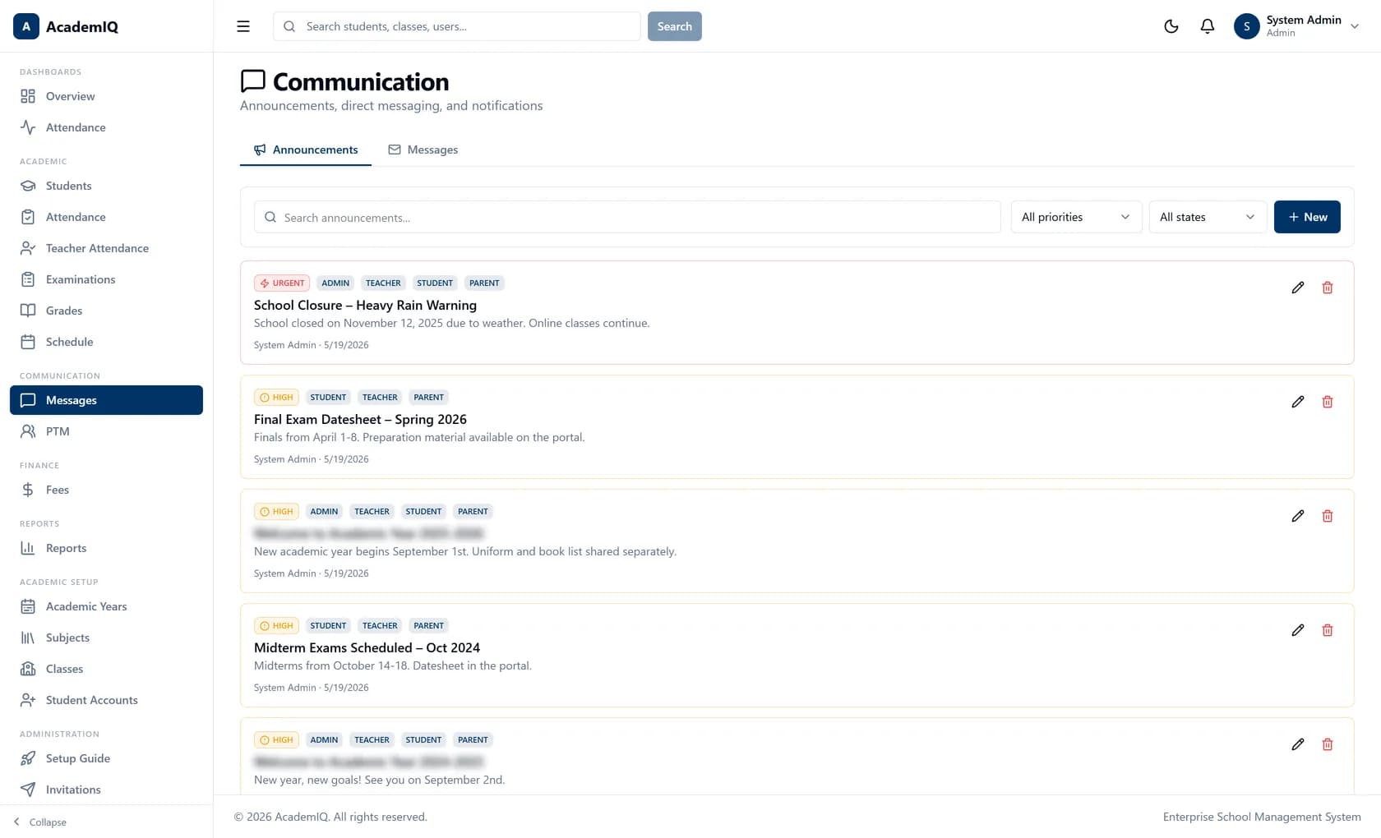This screenshot has width=1381, height=838.
Task: Open Attendance under Dashboards
Action: (x=106, y=127)
